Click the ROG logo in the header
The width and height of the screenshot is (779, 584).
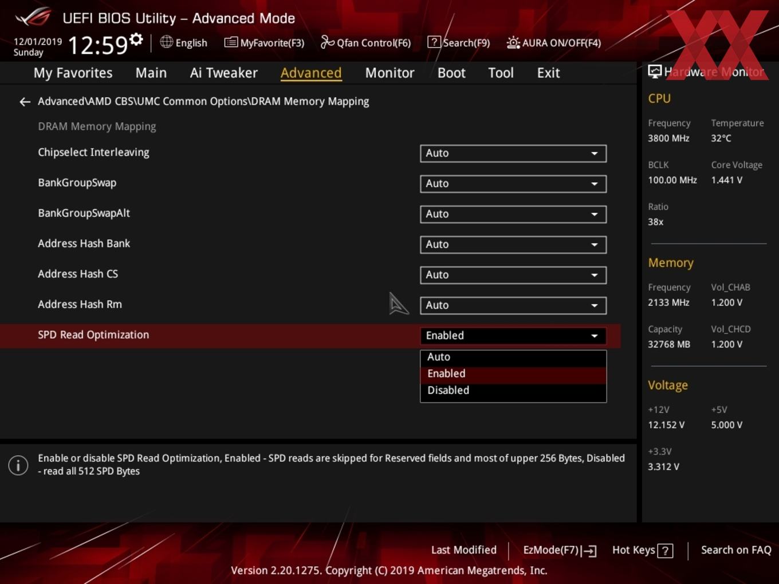pos(33,17)
